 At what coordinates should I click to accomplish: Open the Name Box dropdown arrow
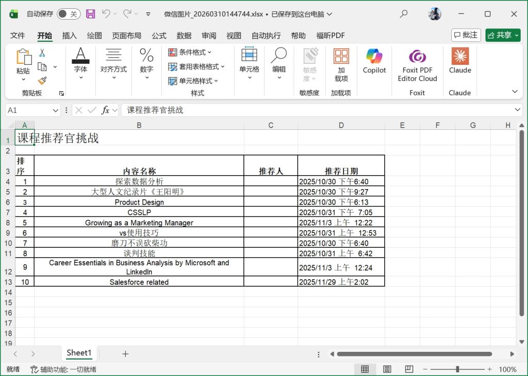coord(56,110)
